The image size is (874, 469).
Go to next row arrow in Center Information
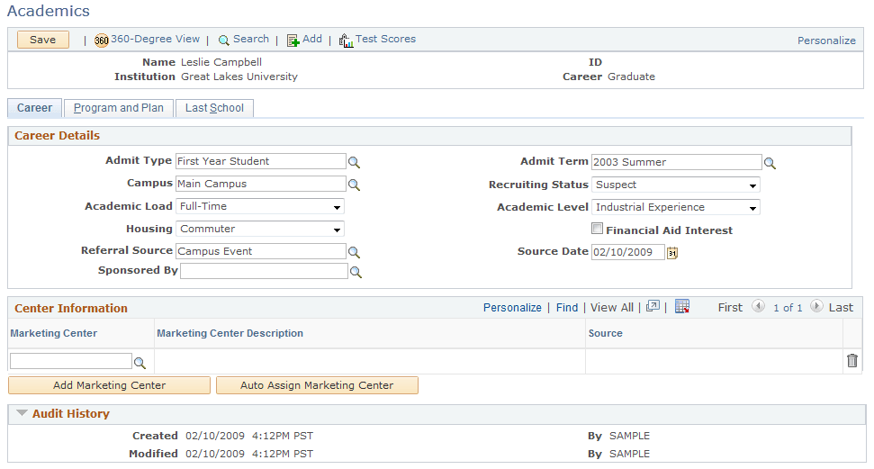[816, 306]
